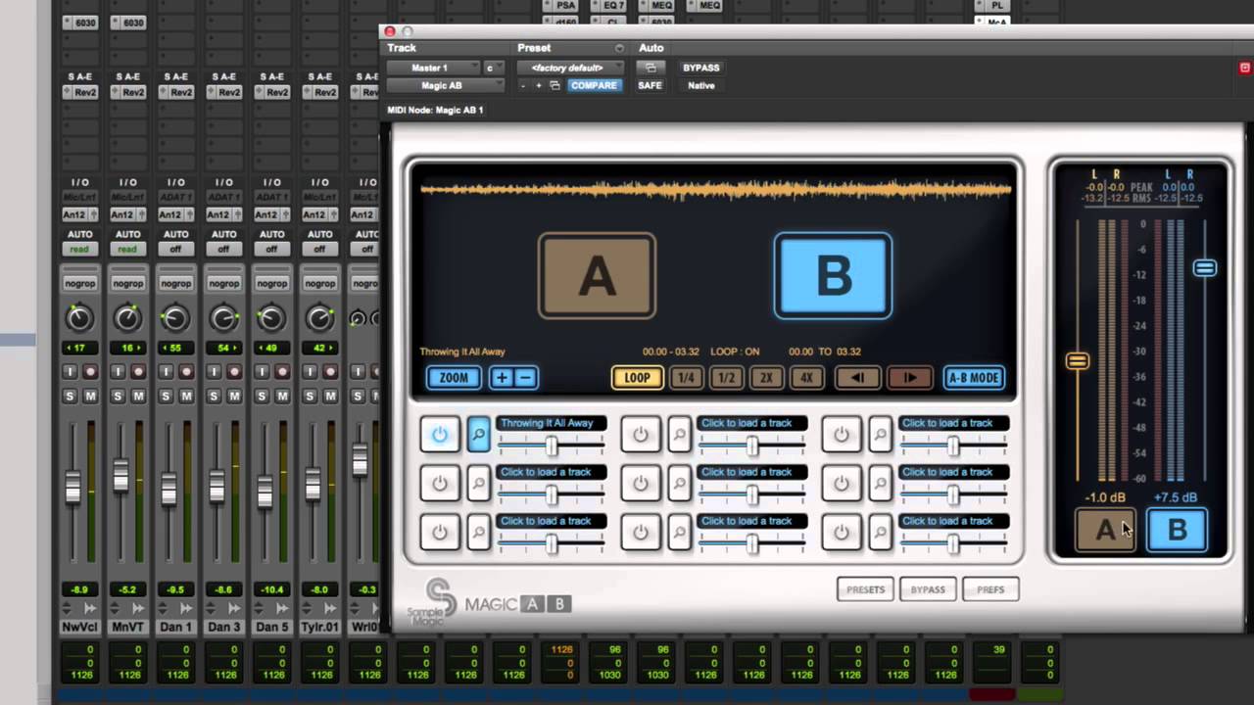The width and height of the screenshot is (1254, 705).
Task: Adjust the pan knob on MnVT channel
Action: pos(127,317)
